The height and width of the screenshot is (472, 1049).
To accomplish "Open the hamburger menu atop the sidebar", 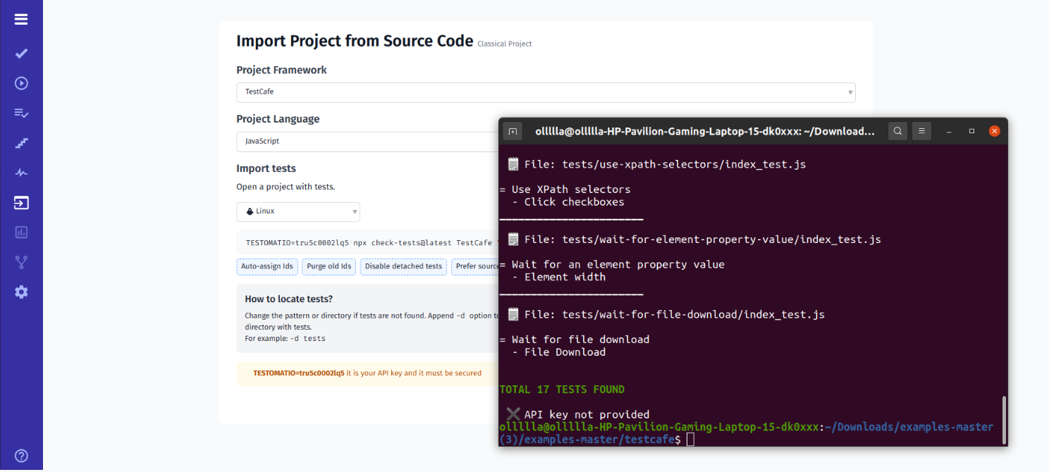I will point(20,19).
